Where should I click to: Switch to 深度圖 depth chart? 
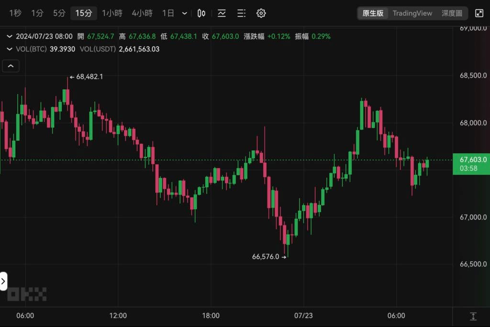pos(452,13)
